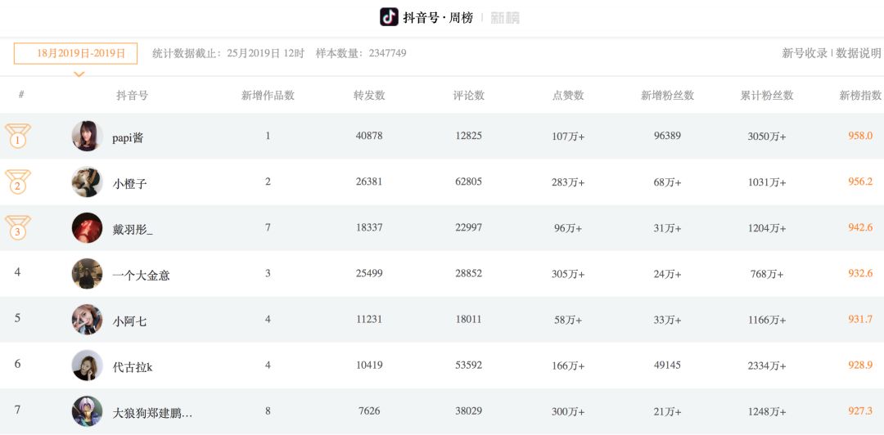Click the second place medal icon

pyautogui.click(x=17, y=182)
